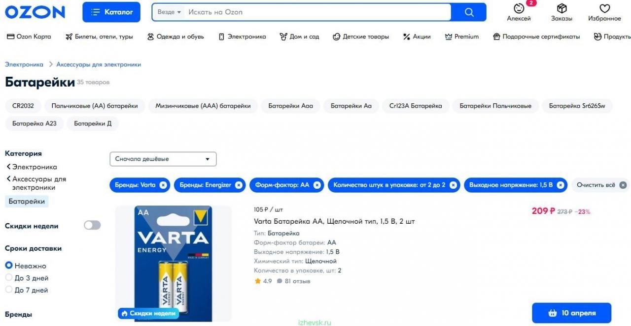Open Электроника menu item in top bar
Viewport: 631px width, 326px height.
coord(242,36)
